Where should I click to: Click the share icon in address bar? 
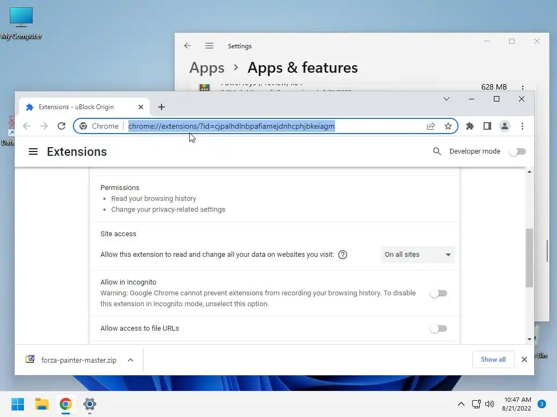pos(431,126)
